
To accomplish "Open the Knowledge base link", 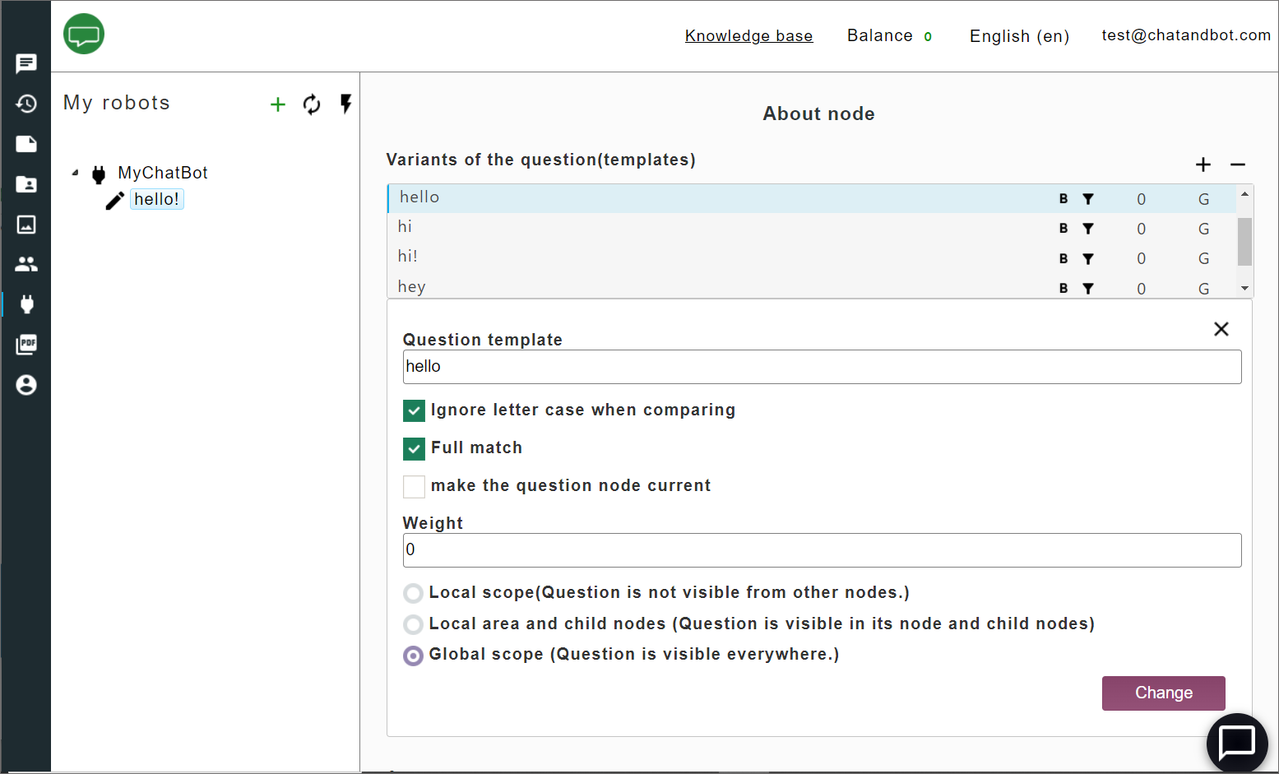I will tap(748, 36).
